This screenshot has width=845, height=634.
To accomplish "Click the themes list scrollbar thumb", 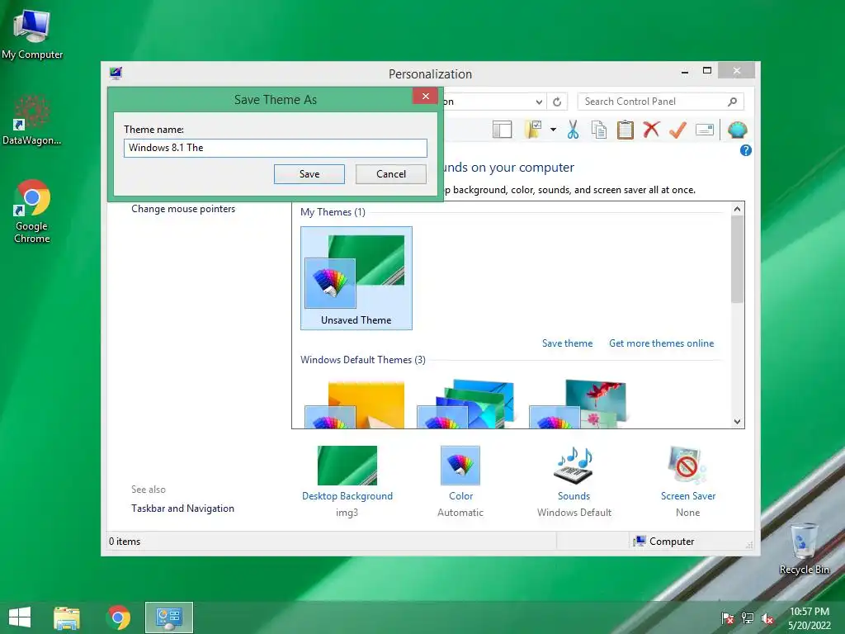I will [x=737, y=258].
